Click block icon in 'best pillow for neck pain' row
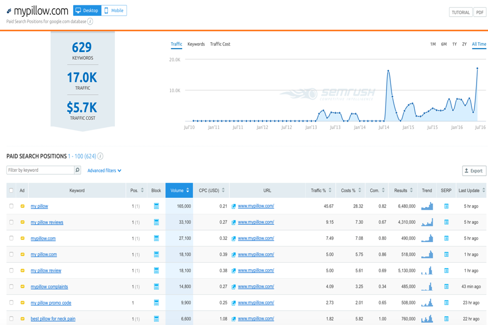 pos(156,318)
